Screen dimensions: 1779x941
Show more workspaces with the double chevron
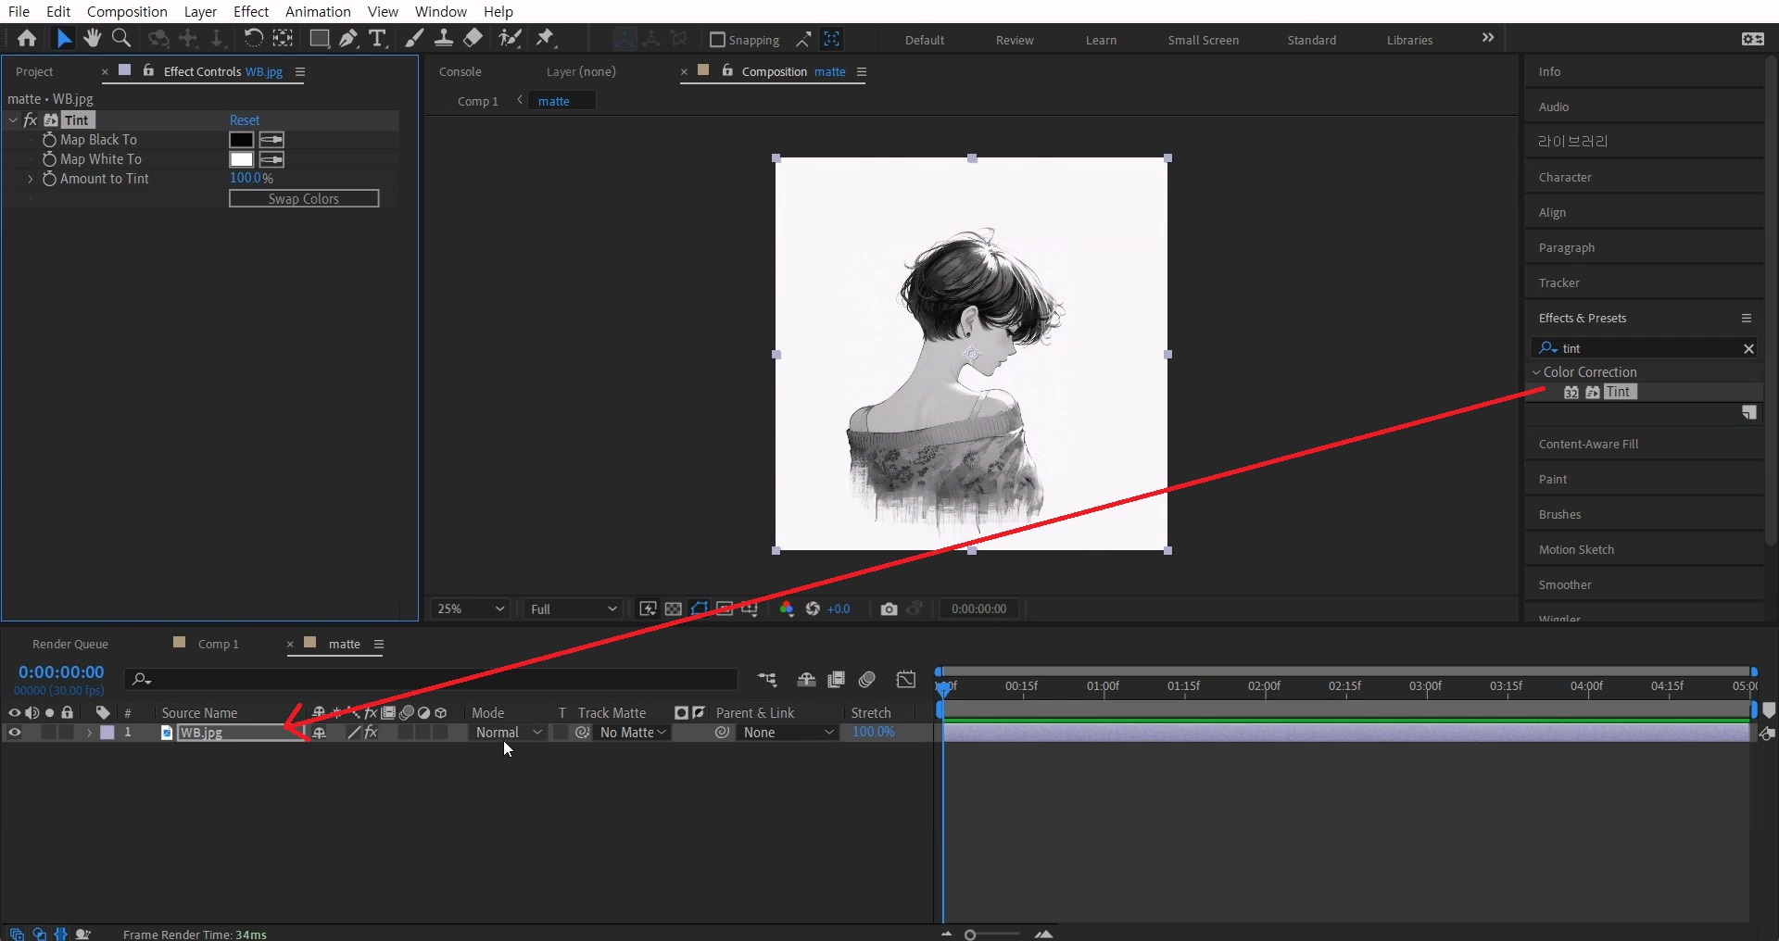1488,38
